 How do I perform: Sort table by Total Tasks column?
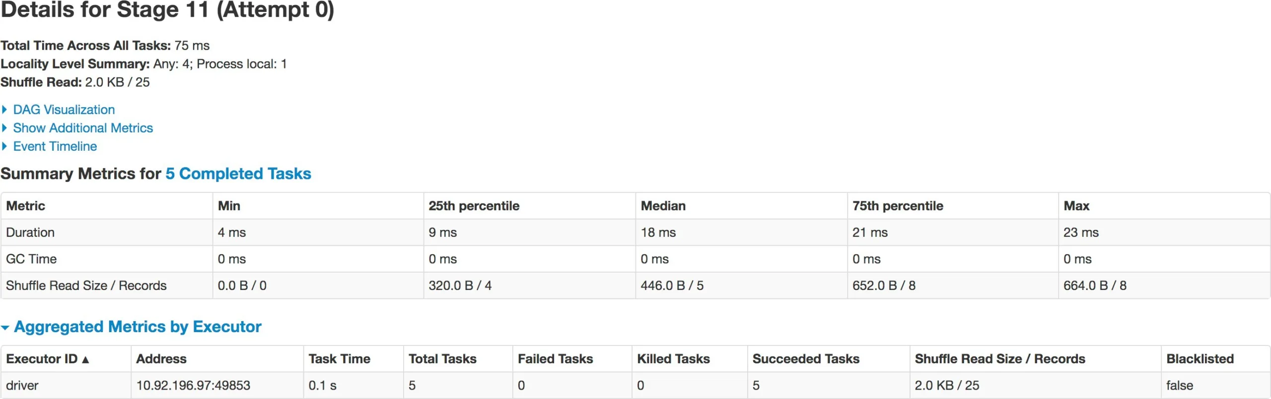442,359
